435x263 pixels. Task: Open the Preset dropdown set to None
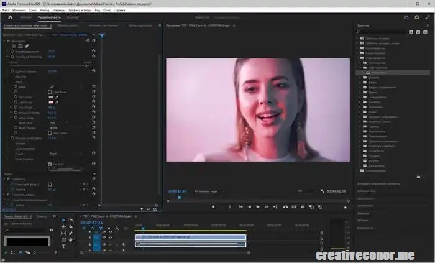[x=65, y=154]
